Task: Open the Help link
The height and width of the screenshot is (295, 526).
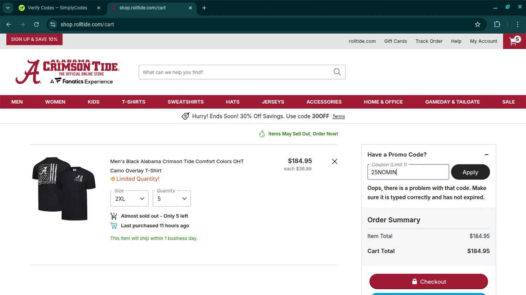Action: click(456, 41)
